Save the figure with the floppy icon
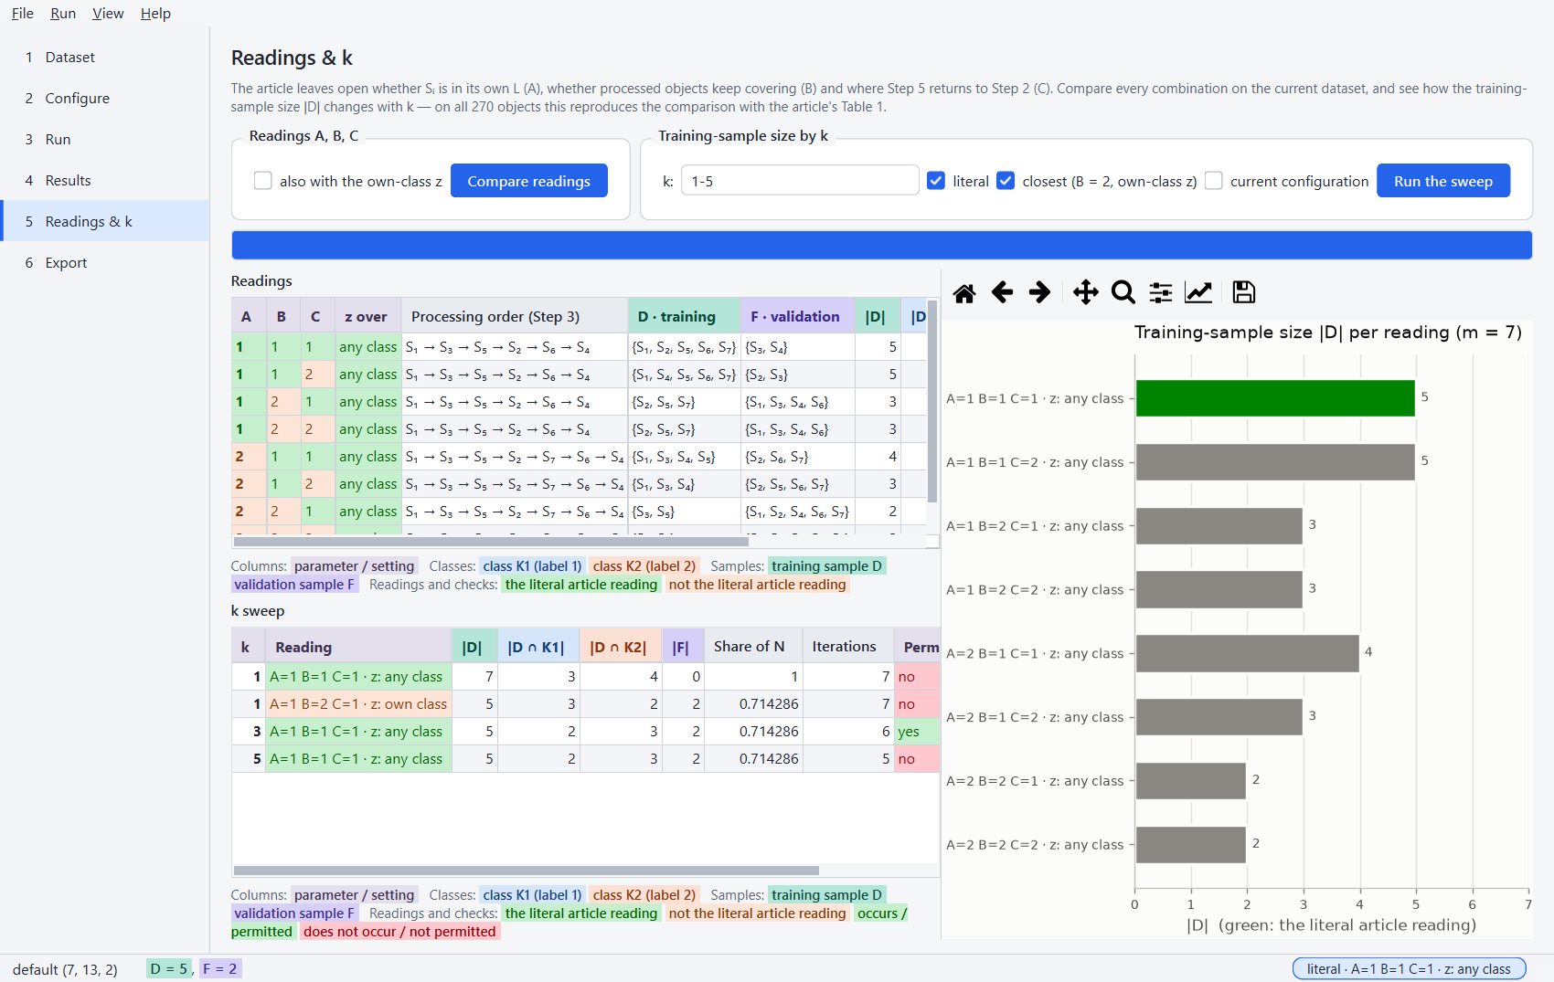 tap(1244, 292)
